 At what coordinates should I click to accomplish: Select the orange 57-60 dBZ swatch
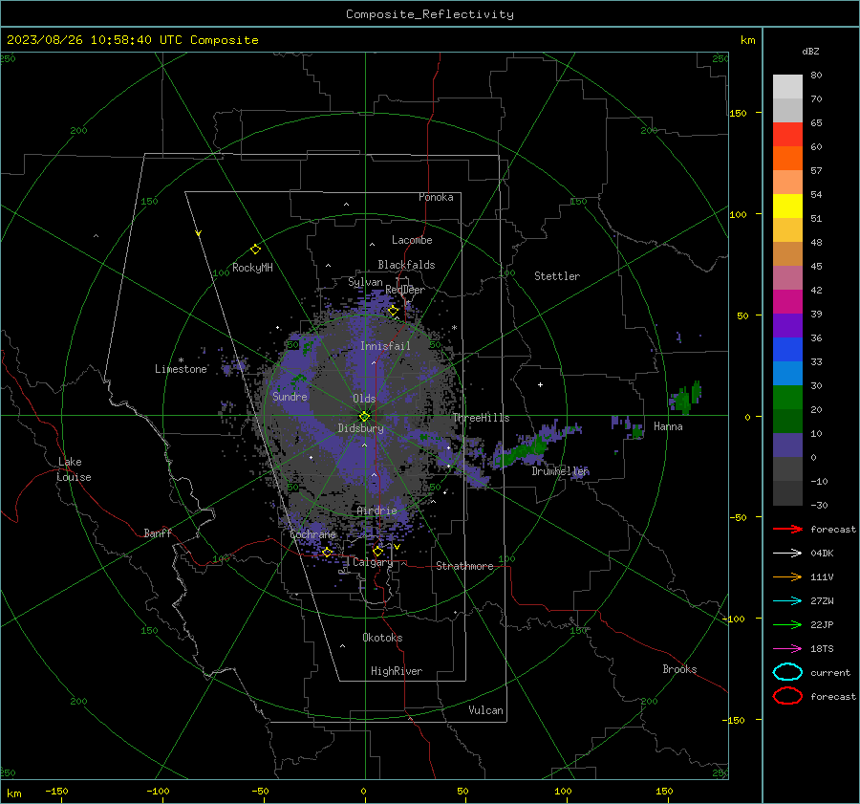787,159
